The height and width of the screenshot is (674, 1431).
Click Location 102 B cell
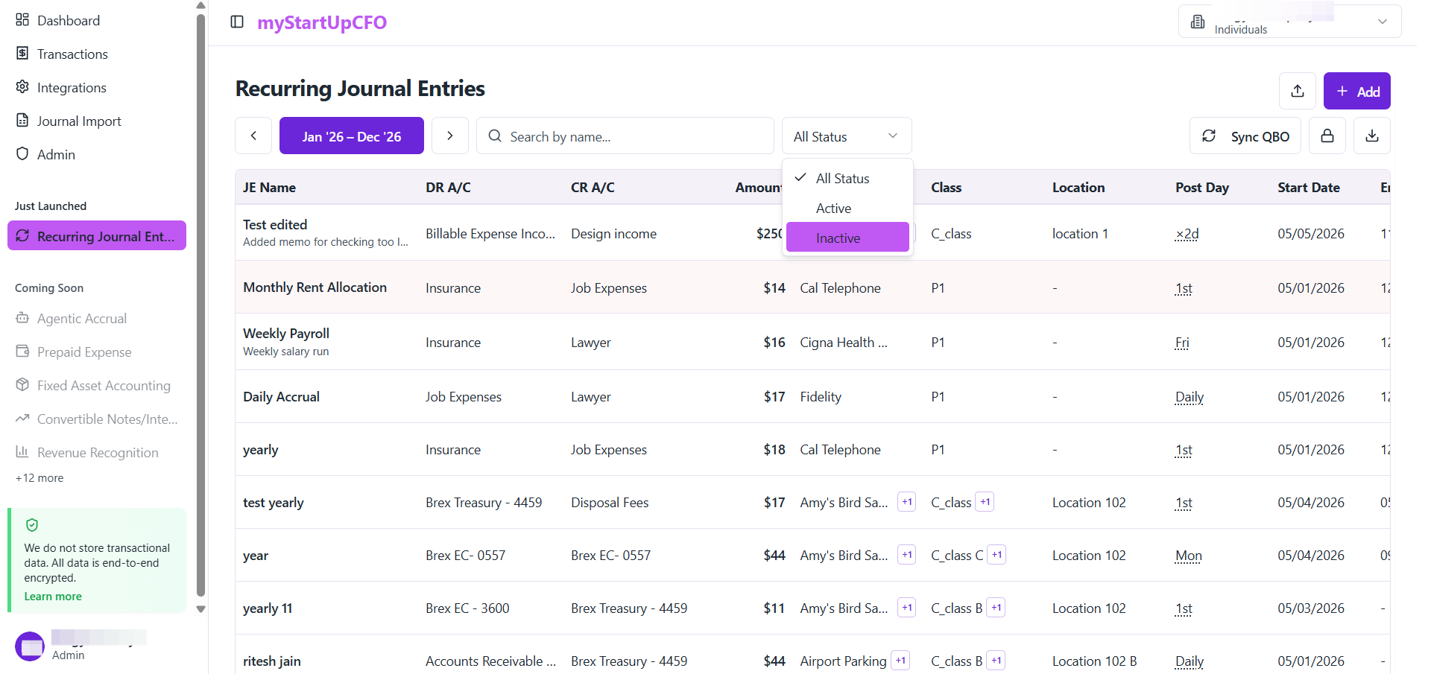pyautogui.click(x=1094, y=661)
